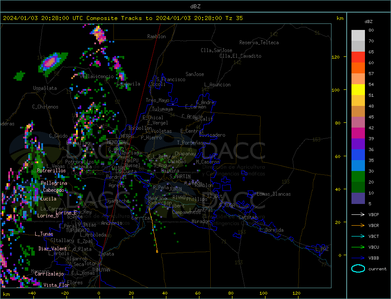This screenshot has height=299, width=391.
Task: Click the 'Uspallata' map label
Action: [x=45, y=88]
